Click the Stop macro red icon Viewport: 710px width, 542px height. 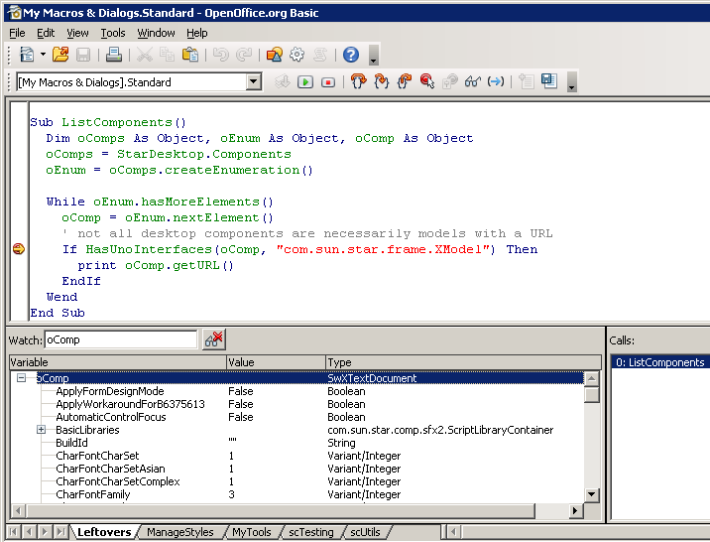pyautogui.click(x=328, y=82)
